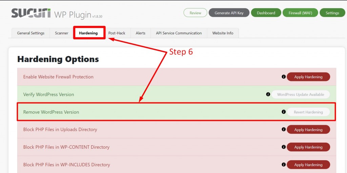Click the 'Hardening Options' heading

58,59
